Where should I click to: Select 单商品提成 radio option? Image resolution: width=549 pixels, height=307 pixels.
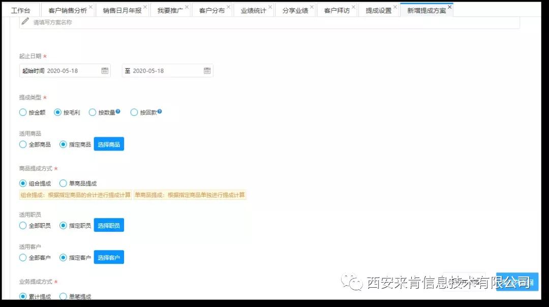pos(63,183)
